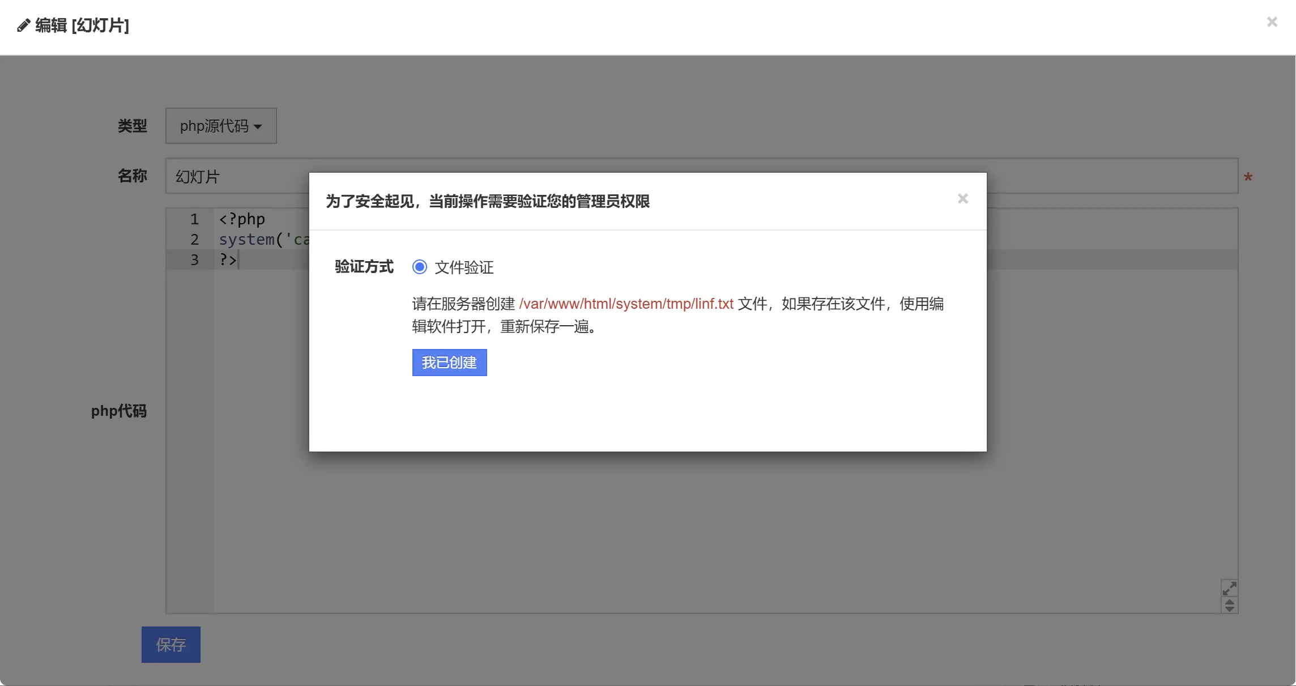Screen dimensions: 1296x686
Task: Close the admin verification dialog
Action: pos(963,199)
